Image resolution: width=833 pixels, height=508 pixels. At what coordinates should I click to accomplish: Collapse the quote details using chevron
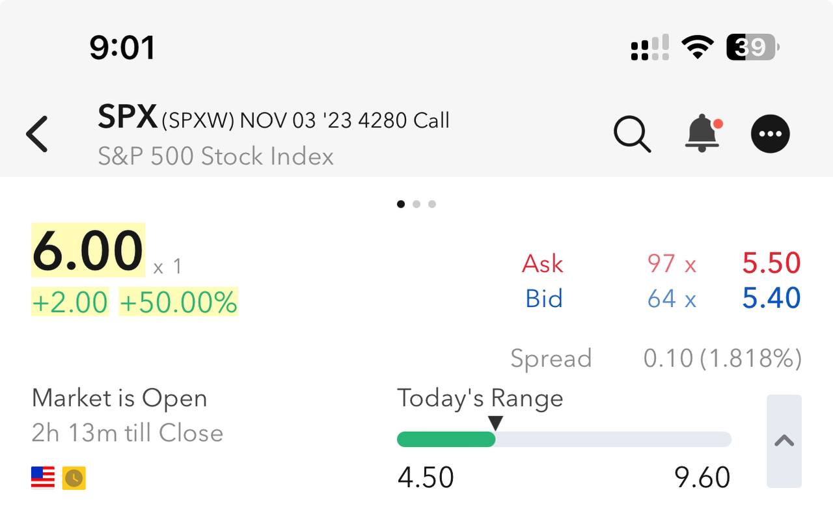point(784,441)
